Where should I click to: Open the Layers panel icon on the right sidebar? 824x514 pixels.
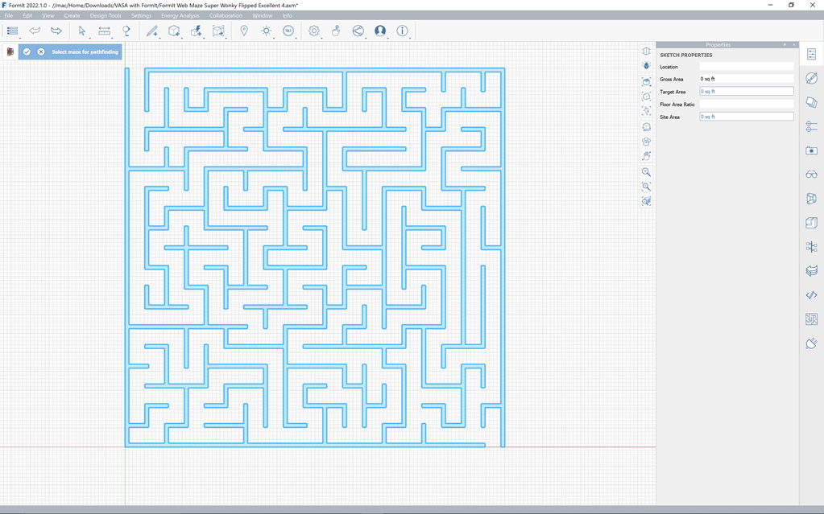pos(811,271)
